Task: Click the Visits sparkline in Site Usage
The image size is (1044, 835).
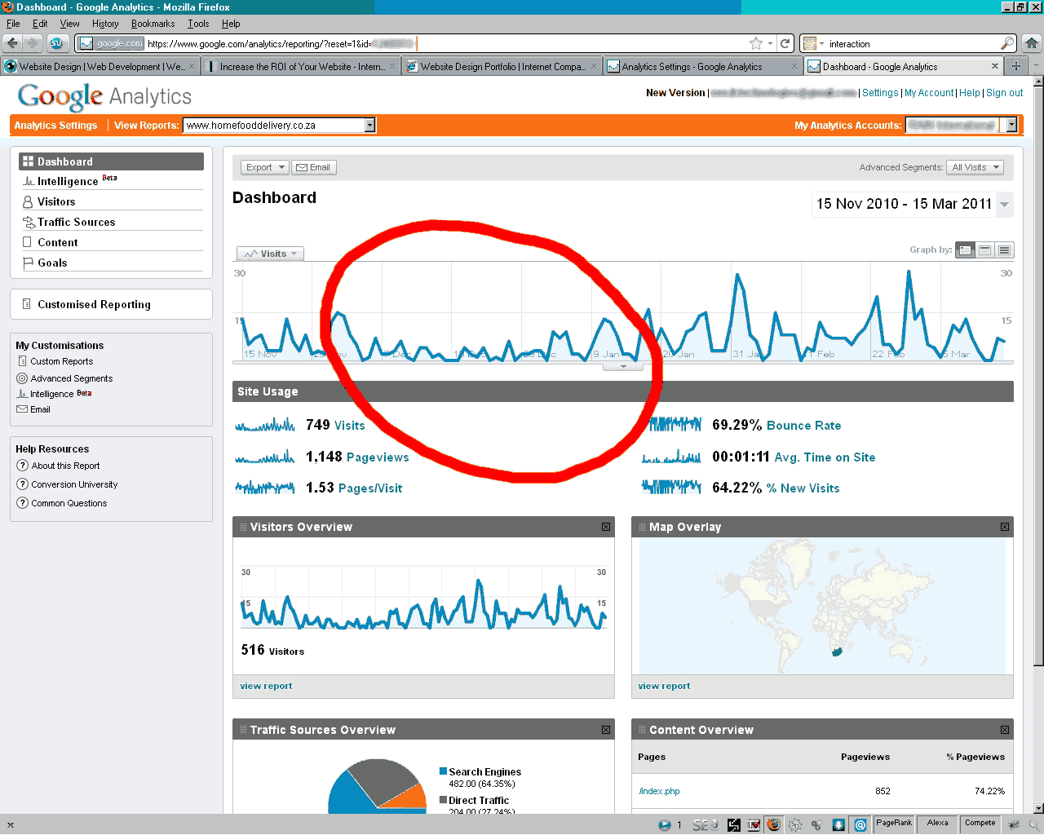Action: point(265,425)
